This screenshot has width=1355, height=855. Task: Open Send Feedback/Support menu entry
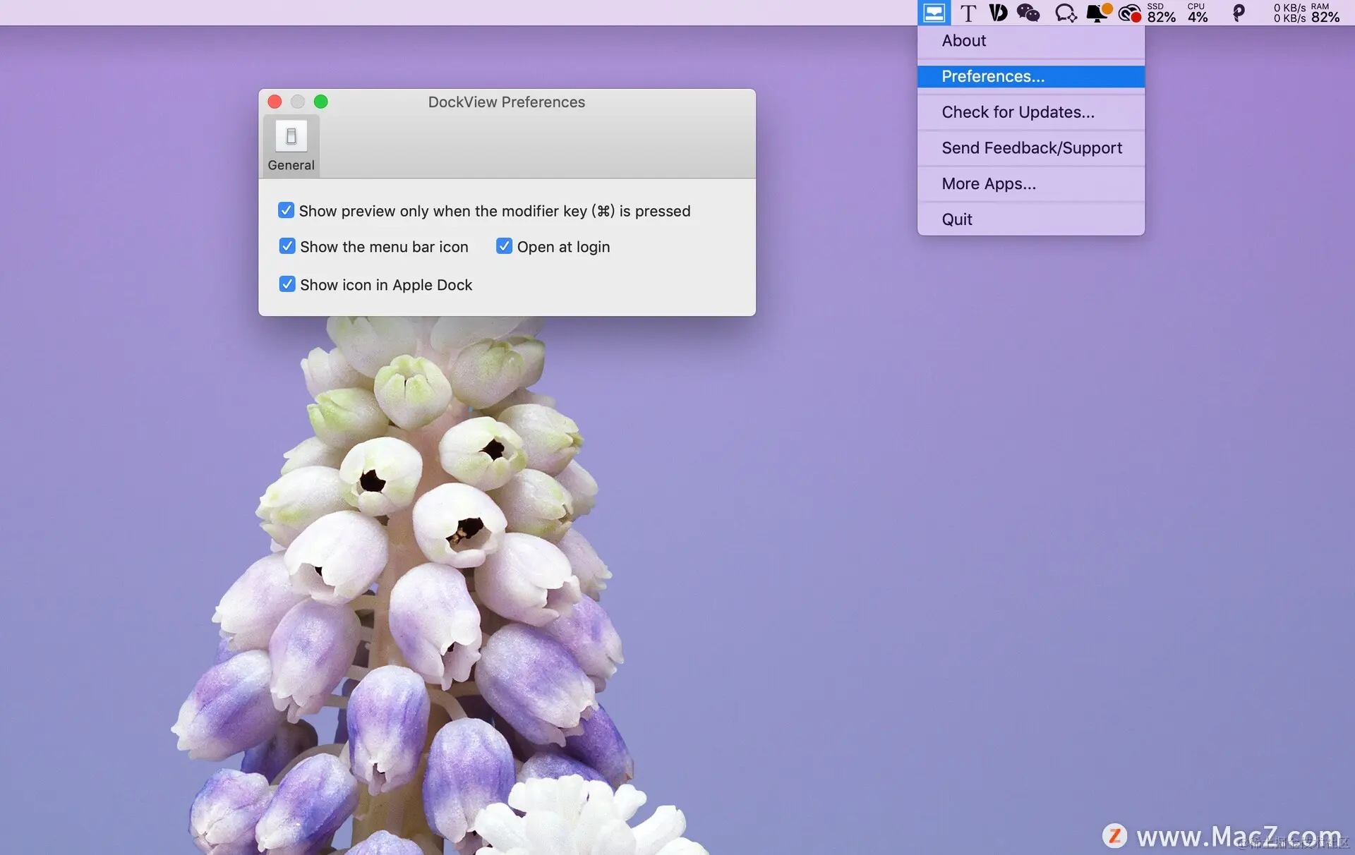point(1031,148)
